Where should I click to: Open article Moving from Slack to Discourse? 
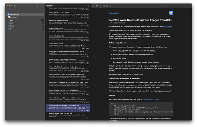point(68,23)
